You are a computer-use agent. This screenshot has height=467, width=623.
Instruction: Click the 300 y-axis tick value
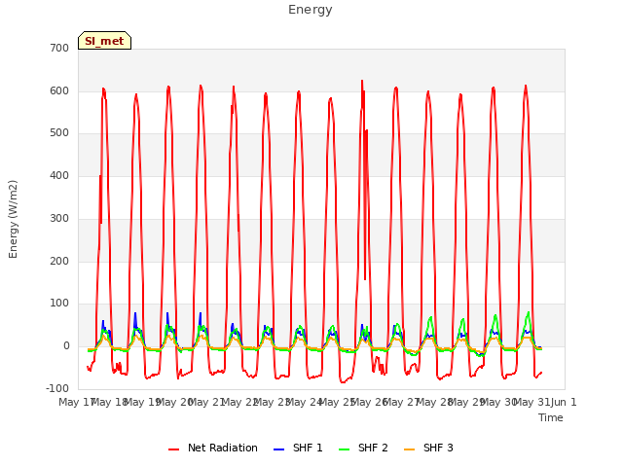click(x=59, y=218)
